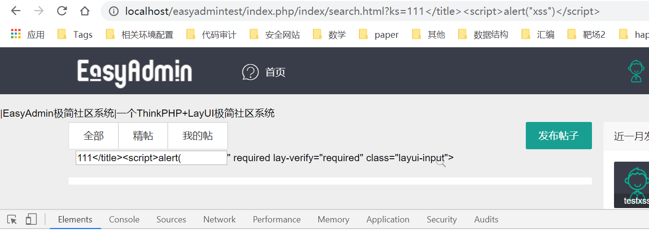
Task: Click the question-bubble icon beside 首页
Action: pos(250,72)
